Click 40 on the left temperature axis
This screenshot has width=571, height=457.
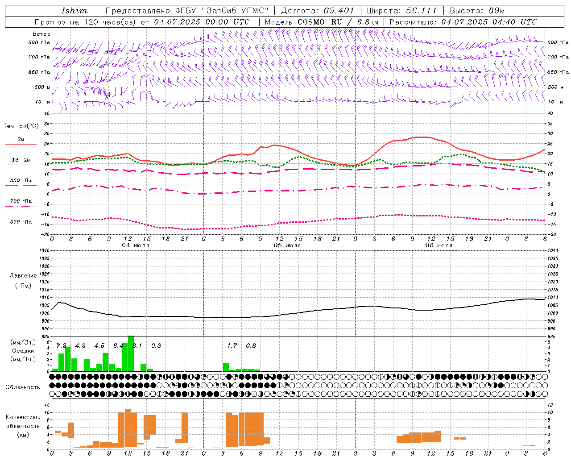46,113
